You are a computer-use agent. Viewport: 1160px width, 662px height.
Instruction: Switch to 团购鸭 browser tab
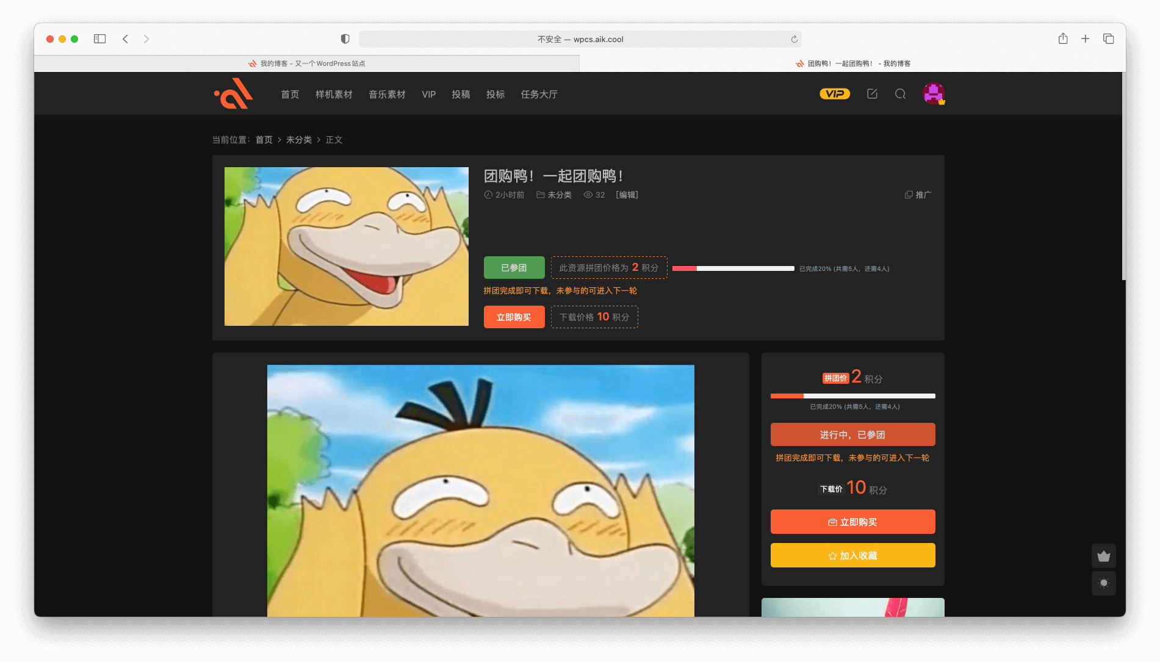tap(852, 63)
